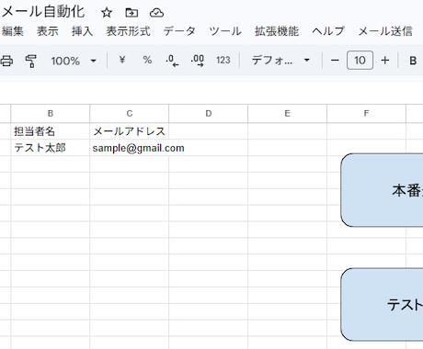The width and height of the screenshot is (423, 349).
Task: Apply percent format
Action: coord(147,60)
